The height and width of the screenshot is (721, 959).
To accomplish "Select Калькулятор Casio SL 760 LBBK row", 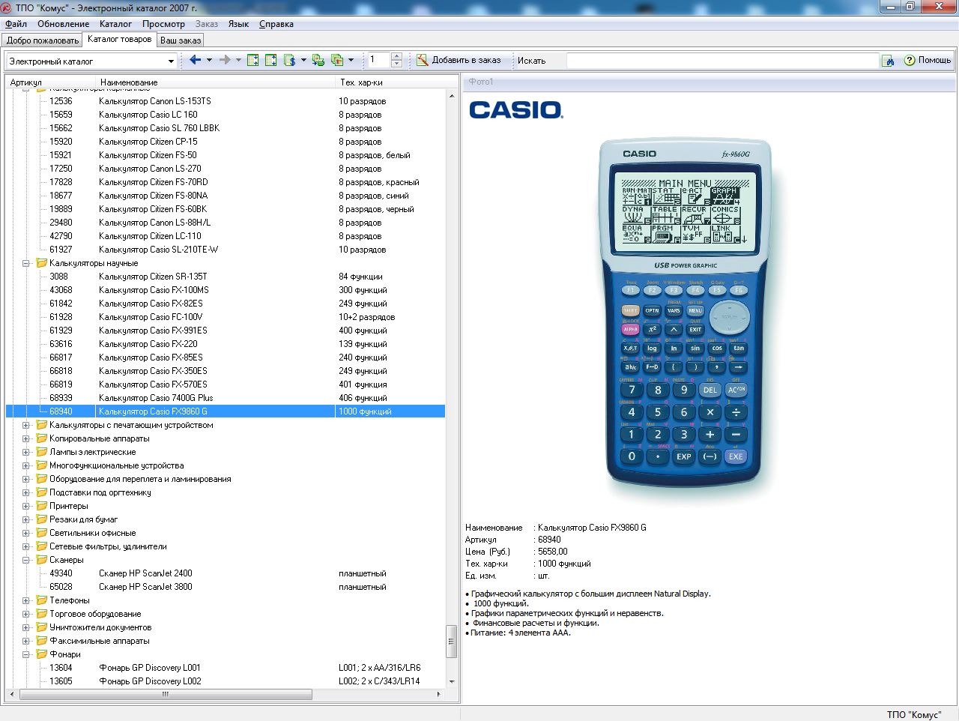I will [226, 128].
